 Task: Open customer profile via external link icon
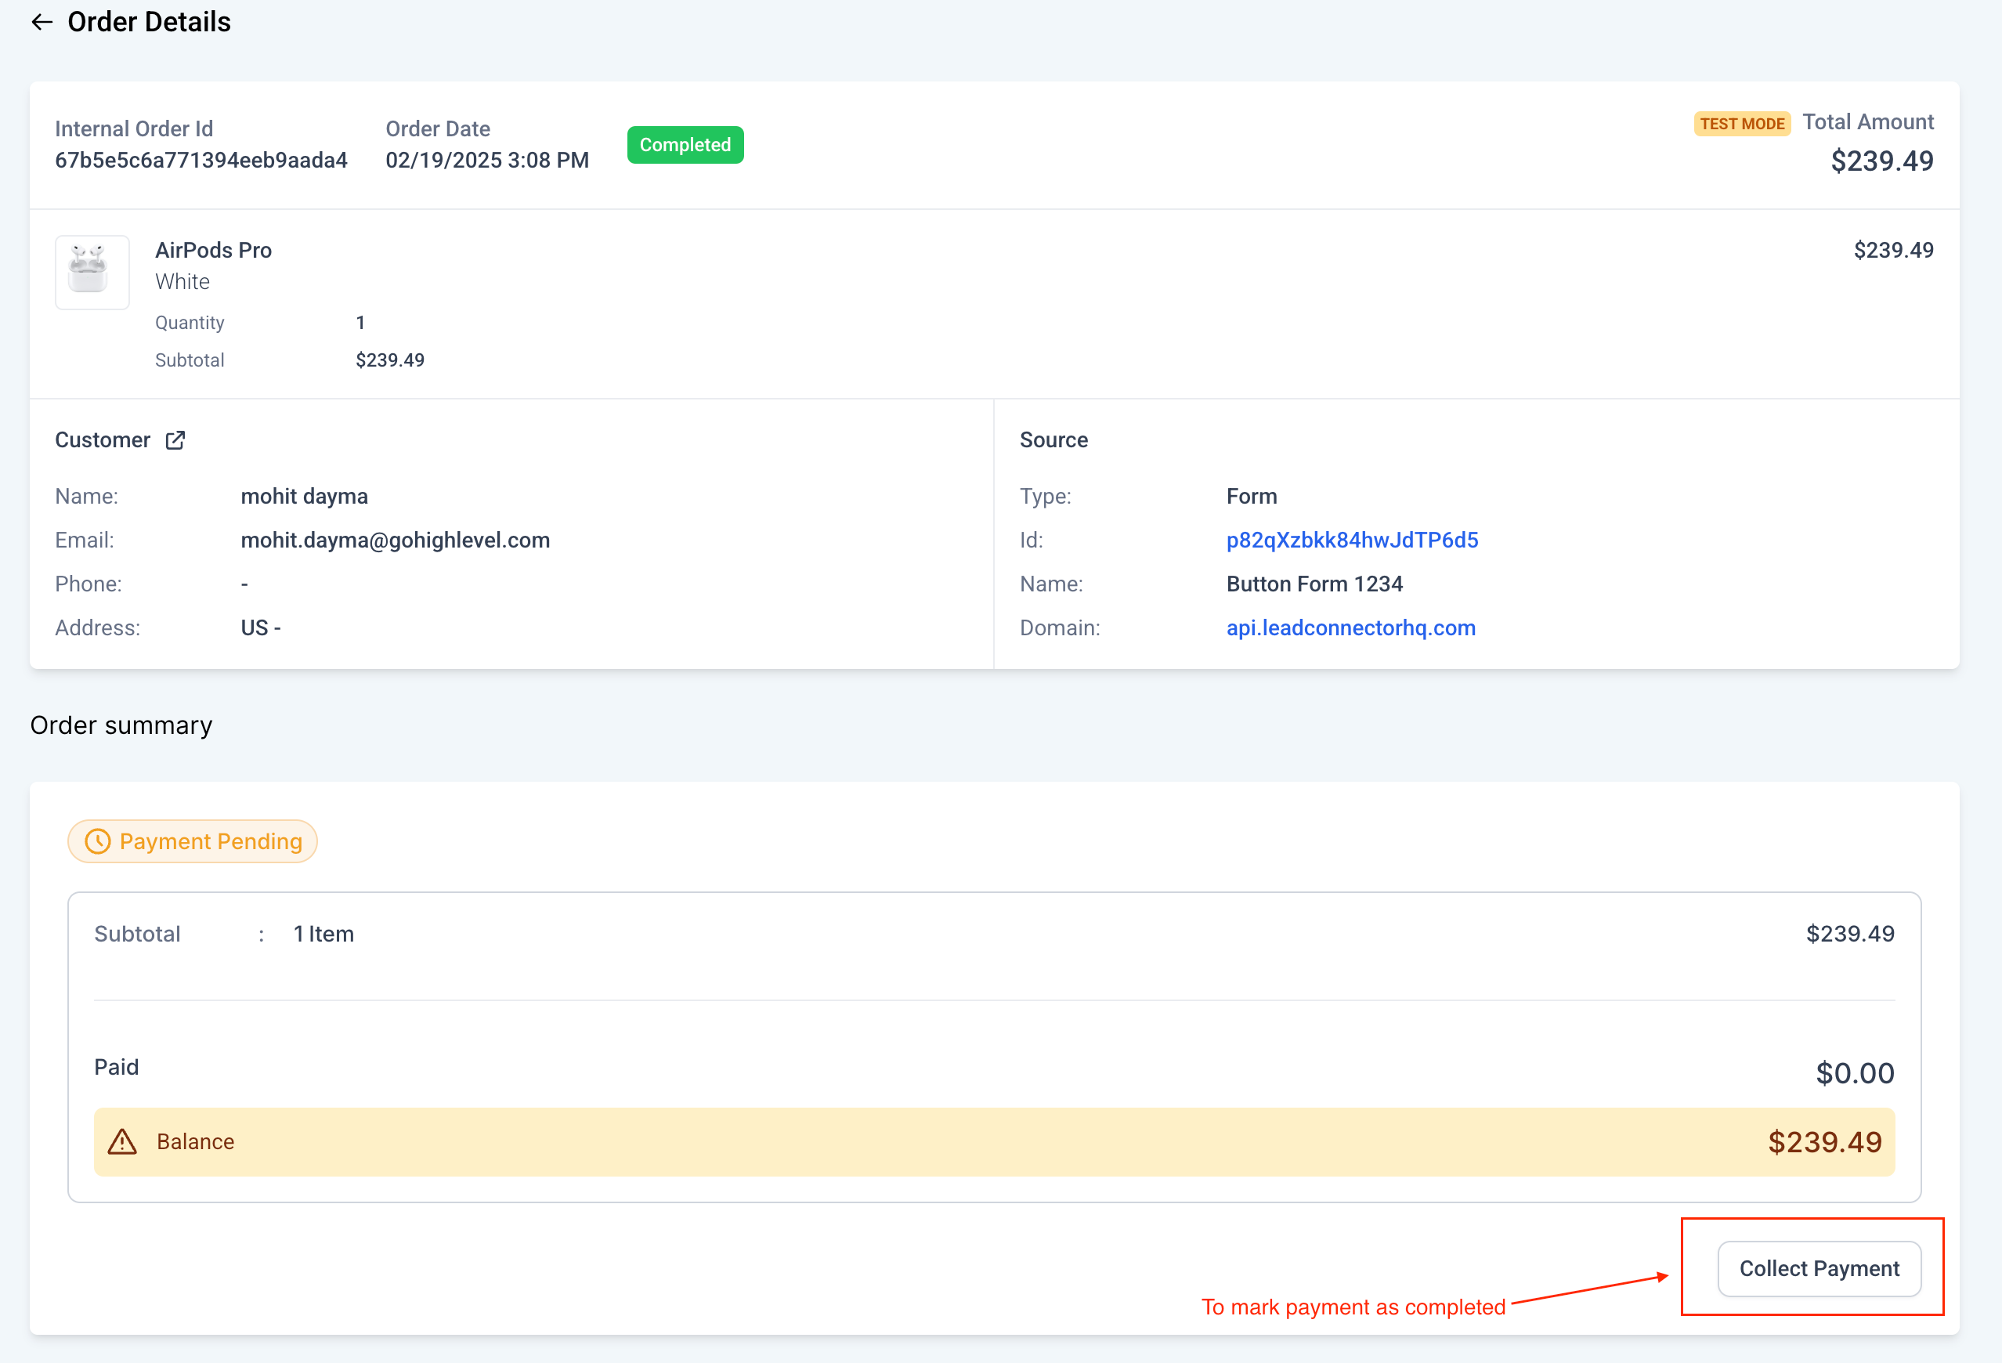[175, 440]
